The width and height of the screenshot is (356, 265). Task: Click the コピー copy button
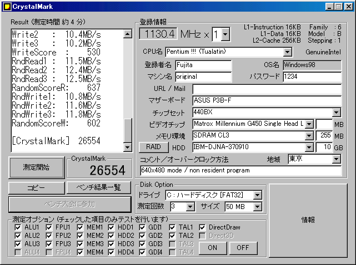click(37, 188)
